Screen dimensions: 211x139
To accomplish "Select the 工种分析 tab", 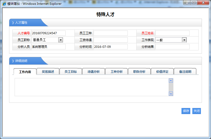I will (117, 72).
